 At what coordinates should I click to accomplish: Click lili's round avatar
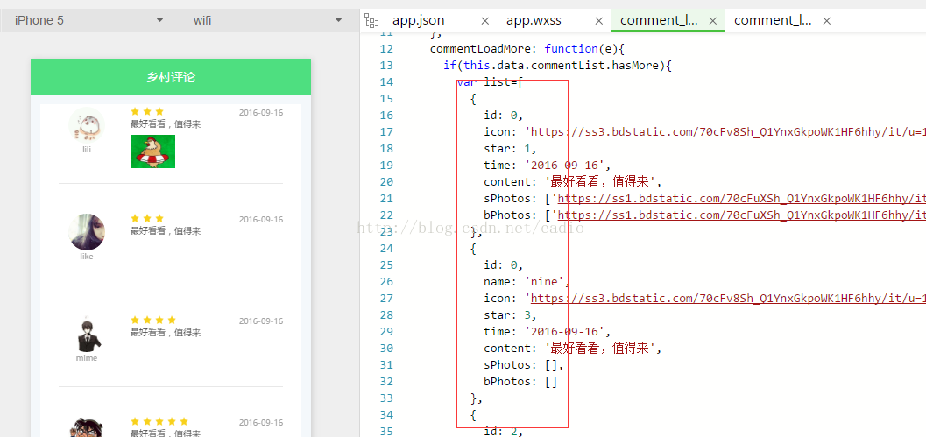click(x=87, y=125)
